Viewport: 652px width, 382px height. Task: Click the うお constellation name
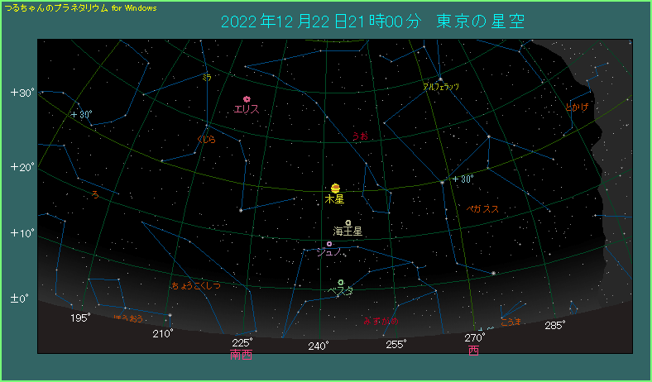(x=360, y=136)
